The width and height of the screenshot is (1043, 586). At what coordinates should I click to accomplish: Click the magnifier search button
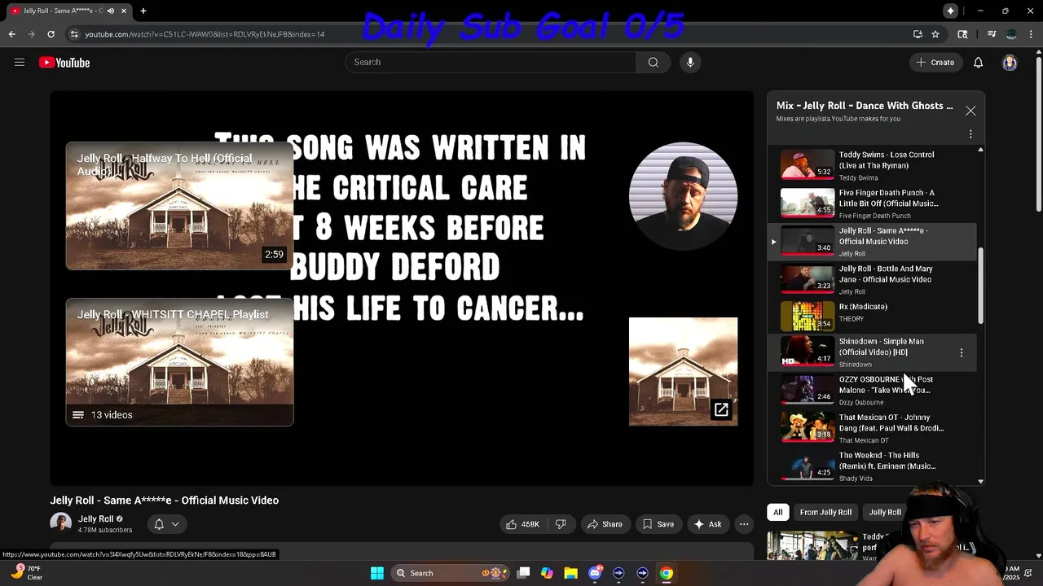(x=654, y=63)
